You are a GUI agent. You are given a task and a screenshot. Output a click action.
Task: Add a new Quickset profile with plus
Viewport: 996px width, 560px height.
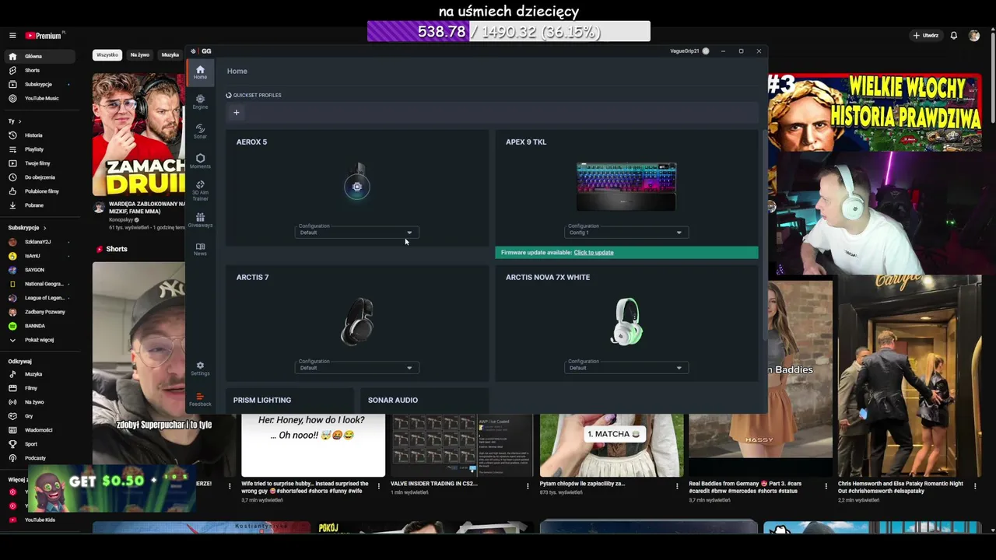237,112
